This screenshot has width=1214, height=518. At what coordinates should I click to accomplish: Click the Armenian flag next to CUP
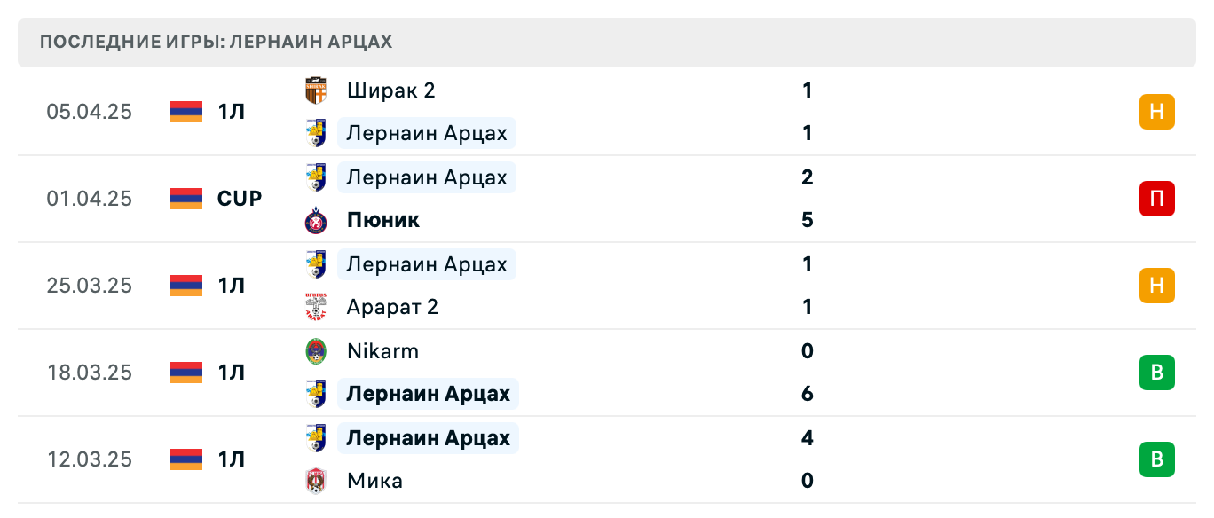click(184, 199)
